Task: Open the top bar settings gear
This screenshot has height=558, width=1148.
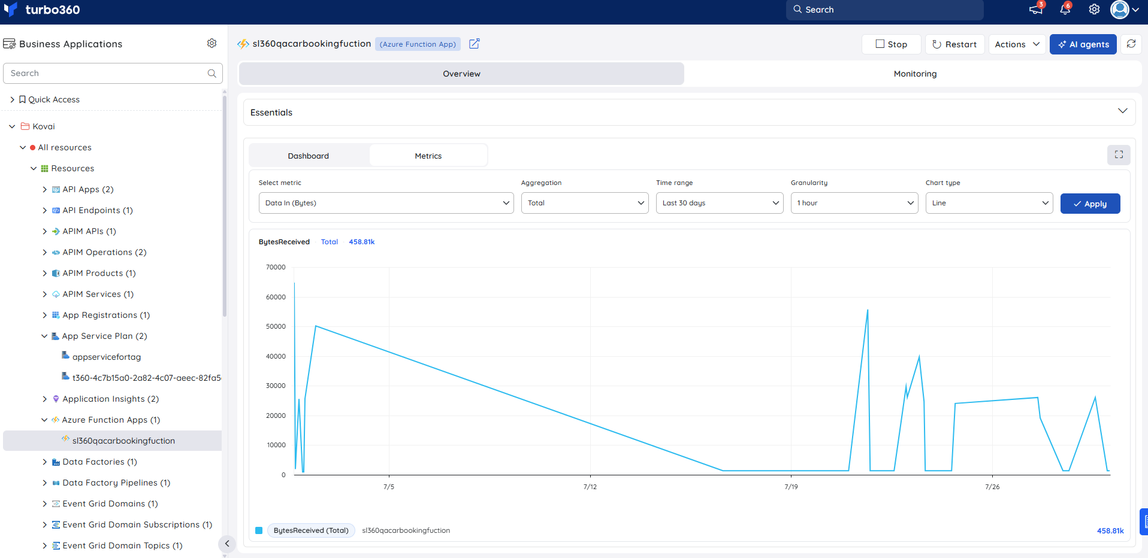Action: [1094, 10]
